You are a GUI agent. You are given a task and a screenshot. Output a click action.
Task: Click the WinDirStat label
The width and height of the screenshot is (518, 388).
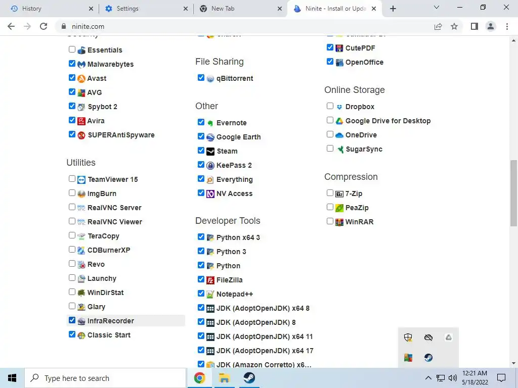click(x=105, y=293)
